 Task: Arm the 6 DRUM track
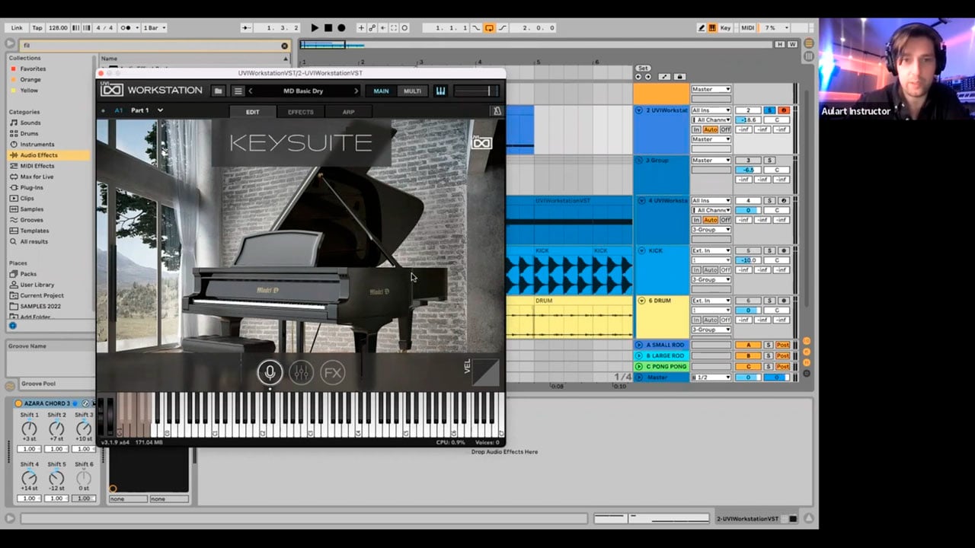point(783,301)
